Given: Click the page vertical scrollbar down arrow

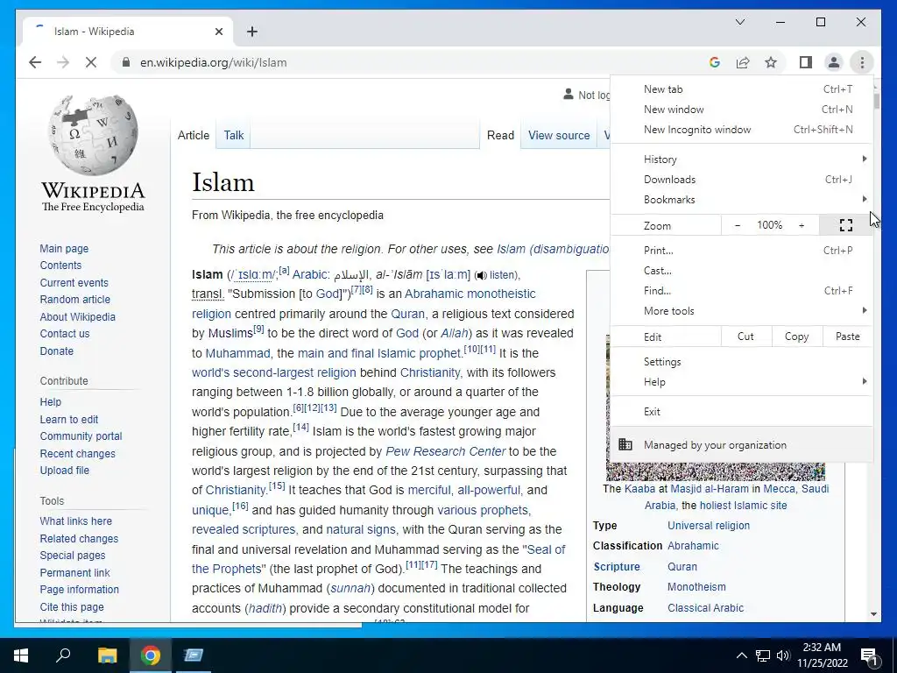Looking at the screenshot, I should (x=873, y=614).
